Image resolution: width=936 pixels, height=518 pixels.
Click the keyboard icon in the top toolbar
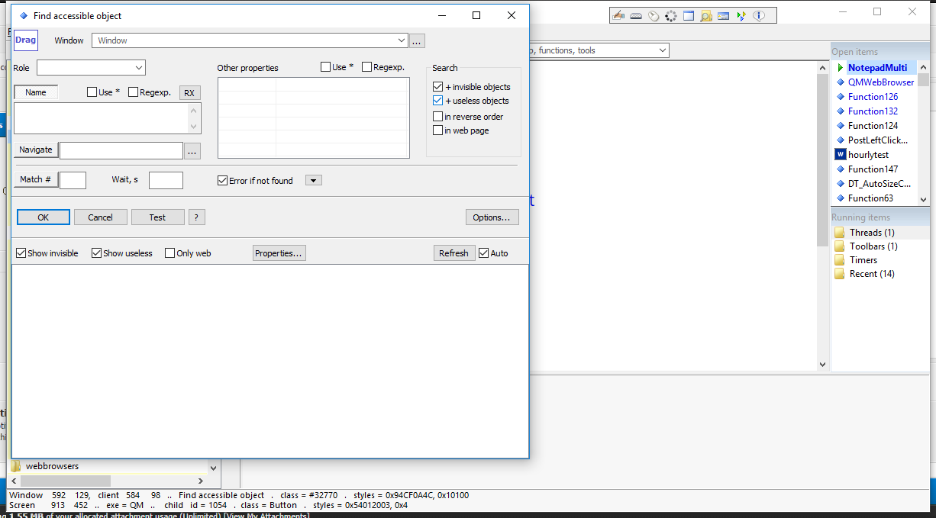pyautogui.click(x=636, y=16)
